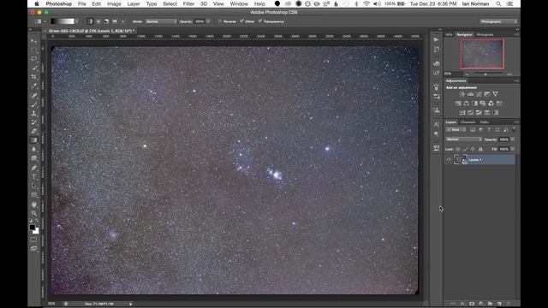The image size is (548, 308).
Task: Choose the Radial Gradient style
Action: (98, 21)
